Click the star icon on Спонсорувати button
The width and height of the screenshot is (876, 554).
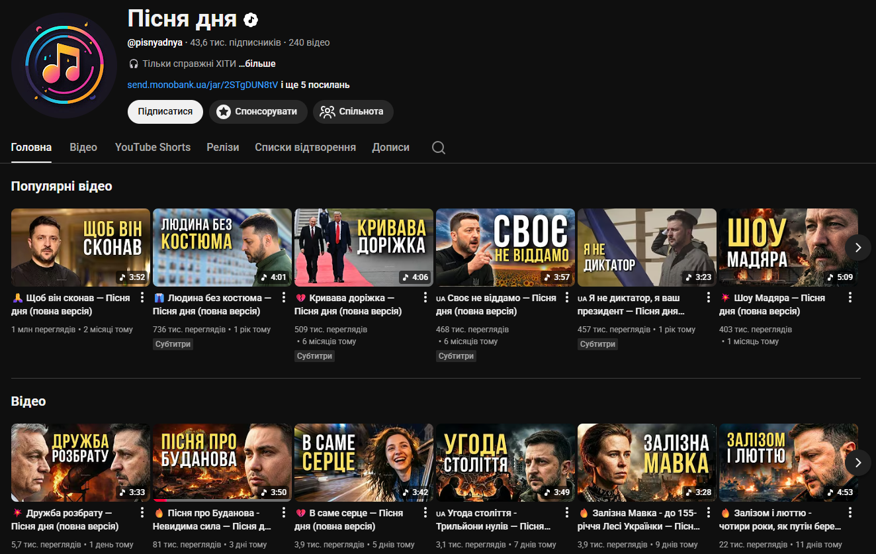click(x=223, y=112)
